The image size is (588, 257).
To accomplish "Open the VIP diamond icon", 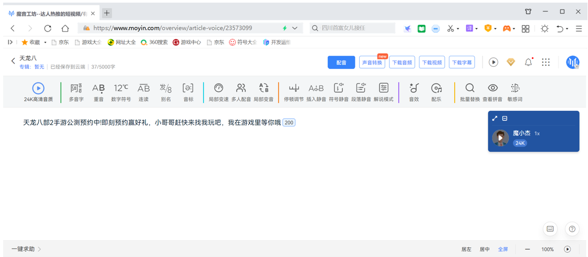I will tap(511, 63).
